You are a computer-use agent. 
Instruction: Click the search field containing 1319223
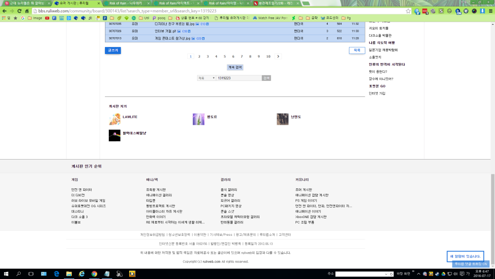[239, 78]
